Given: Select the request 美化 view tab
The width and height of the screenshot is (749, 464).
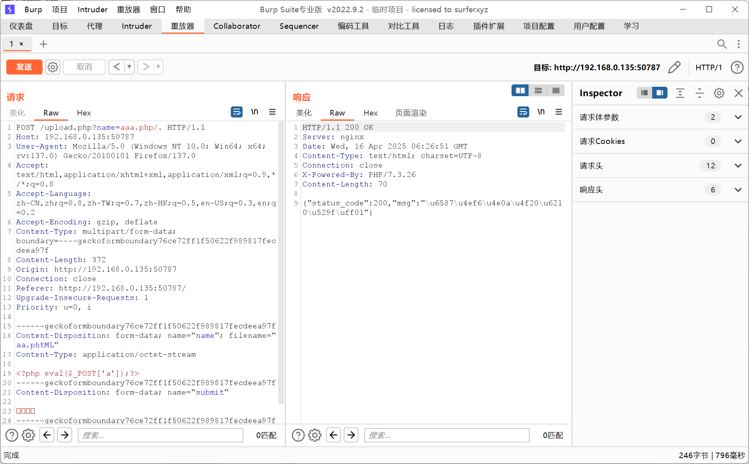Looking at the screenshot, I should [17, 113].
